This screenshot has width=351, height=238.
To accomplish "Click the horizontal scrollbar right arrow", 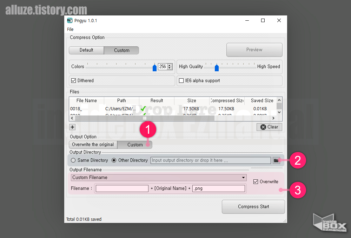I will point(273,118).
